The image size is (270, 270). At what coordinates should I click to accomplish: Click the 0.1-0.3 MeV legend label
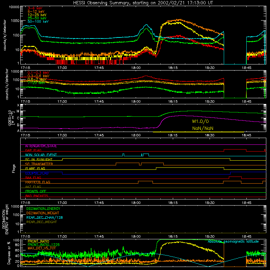coord(38,73)
